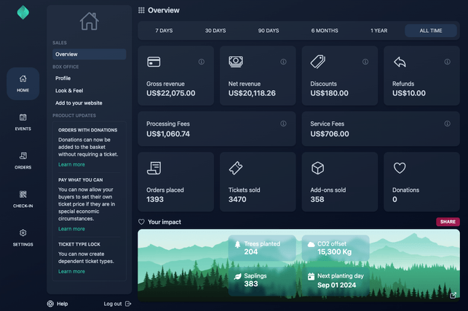This screenshot has height=311, width=468.
Task: Go to Orders in the sidebar
Action: (23, 160)
